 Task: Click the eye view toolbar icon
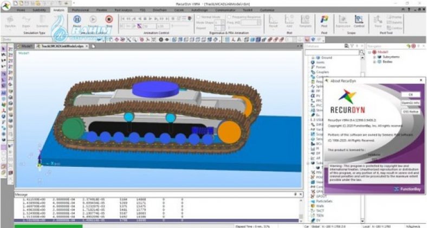[x=167, y=39]
